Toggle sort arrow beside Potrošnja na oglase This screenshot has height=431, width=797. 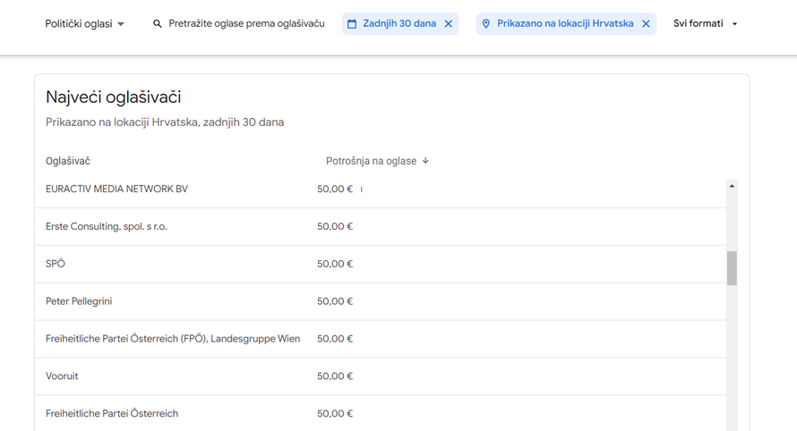click(425, 161)
